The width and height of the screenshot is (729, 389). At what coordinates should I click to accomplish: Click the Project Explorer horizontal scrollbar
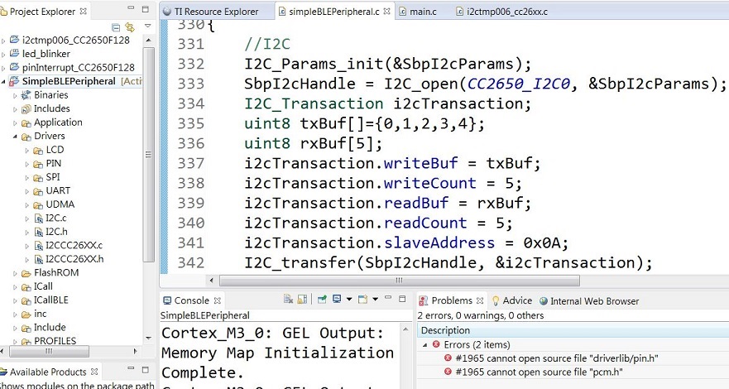pyautogui.click(x=49, y=352)
